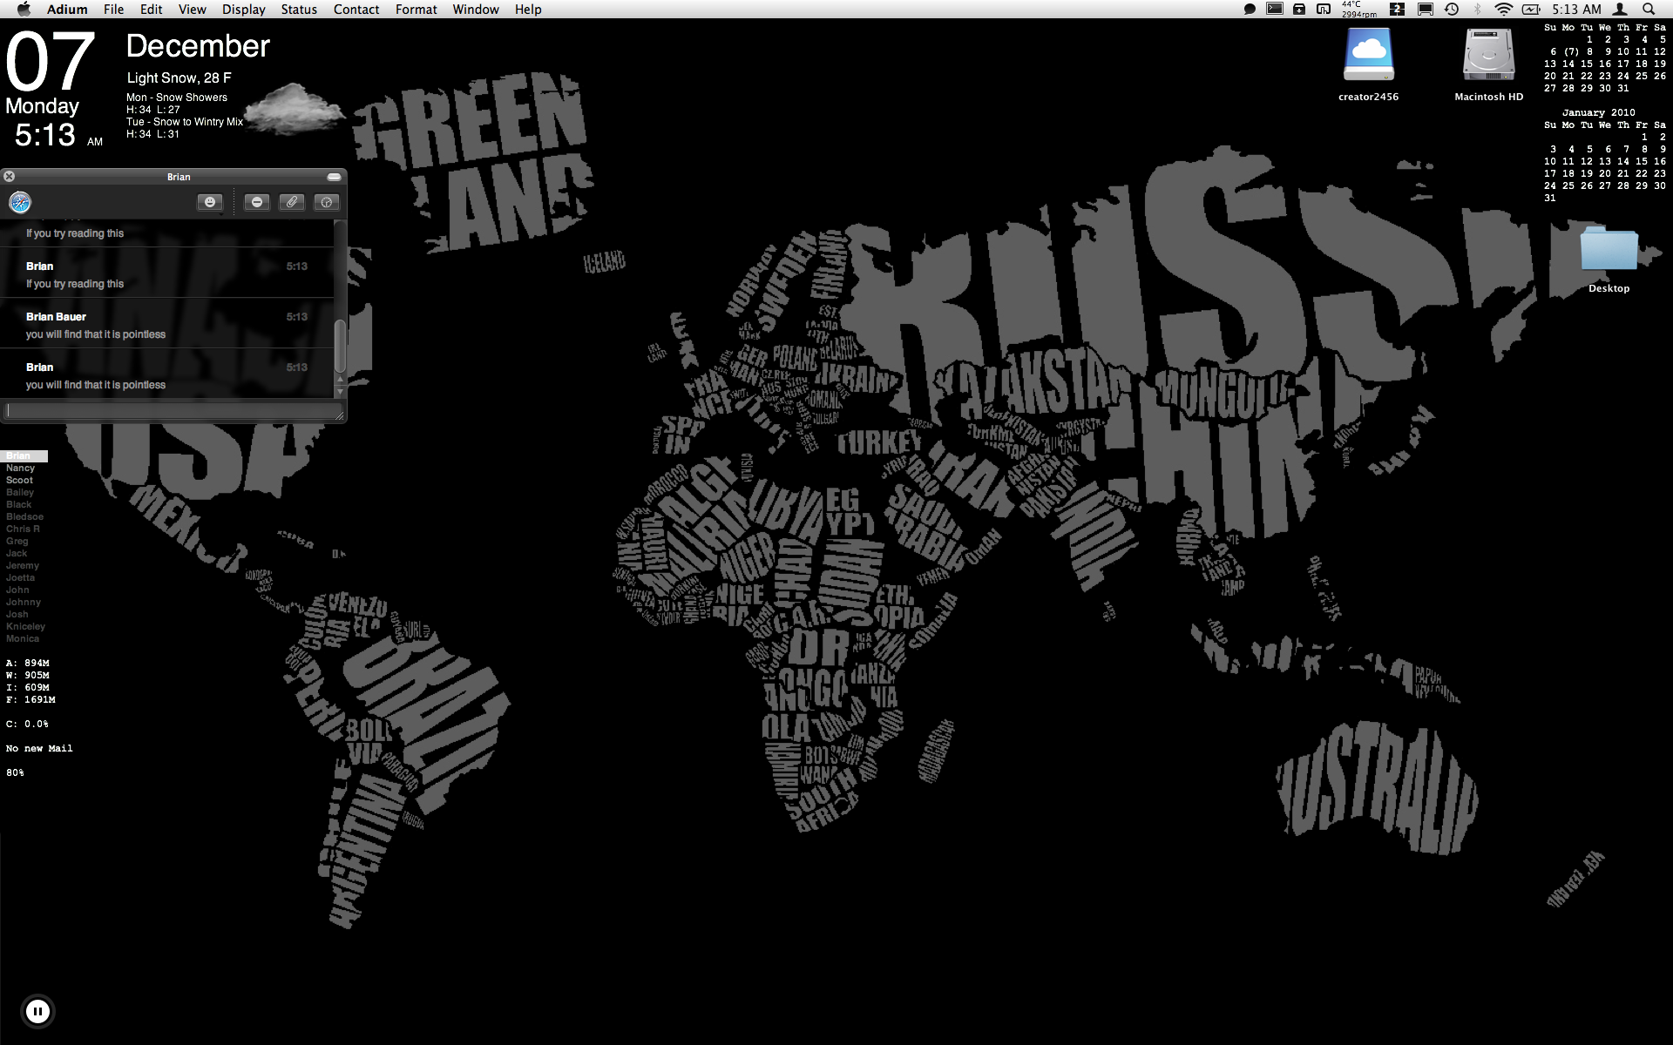The image size is (1673, 1045).
Task: Select Kniceley in the contact list
Action: (25, 626)
